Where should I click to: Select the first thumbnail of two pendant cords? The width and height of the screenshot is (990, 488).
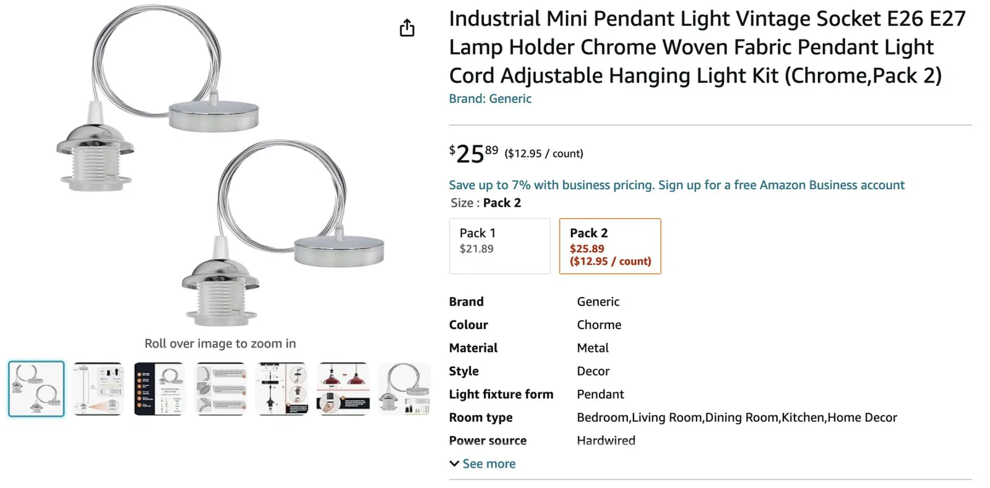point(37,389)
